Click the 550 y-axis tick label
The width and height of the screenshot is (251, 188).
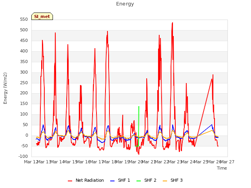point(24,20)
